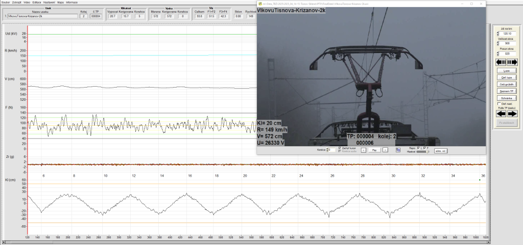Click the Sklon value 0.00
The width and height of the screenshot is (523, 245).
point(238,16)
